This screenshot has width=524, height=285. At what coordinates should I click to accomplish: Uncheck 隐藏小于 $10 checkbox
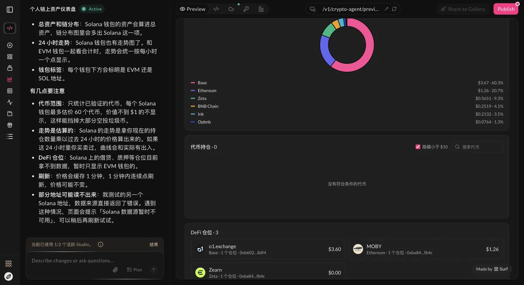point(418,147)
